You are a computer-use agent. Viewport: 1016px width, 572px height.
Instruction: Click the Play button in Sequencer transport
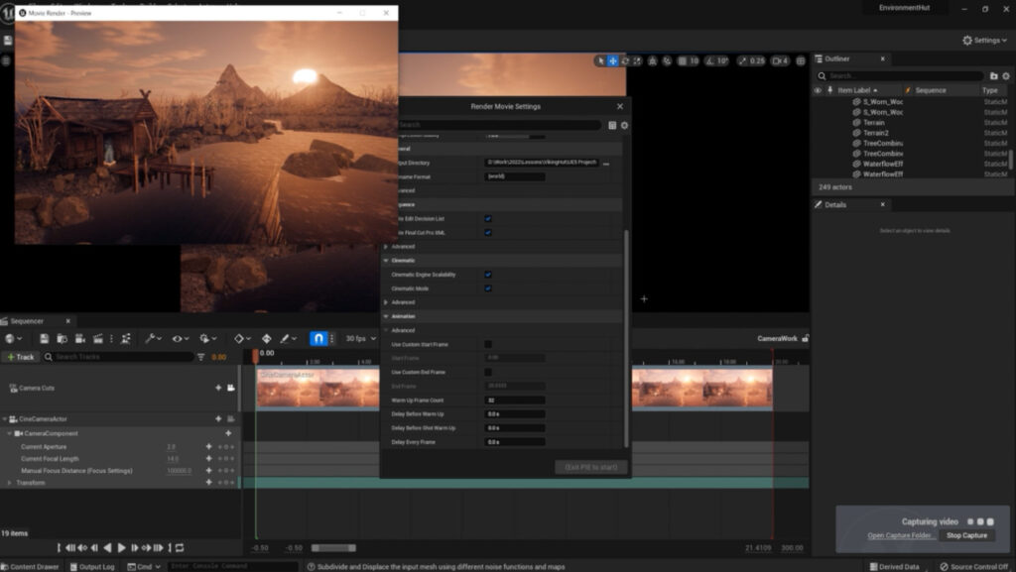[122, 547]
